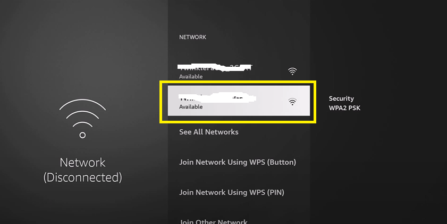Click the Network (Disconnected) status label
447x224 pixels.
click(83, 170)
